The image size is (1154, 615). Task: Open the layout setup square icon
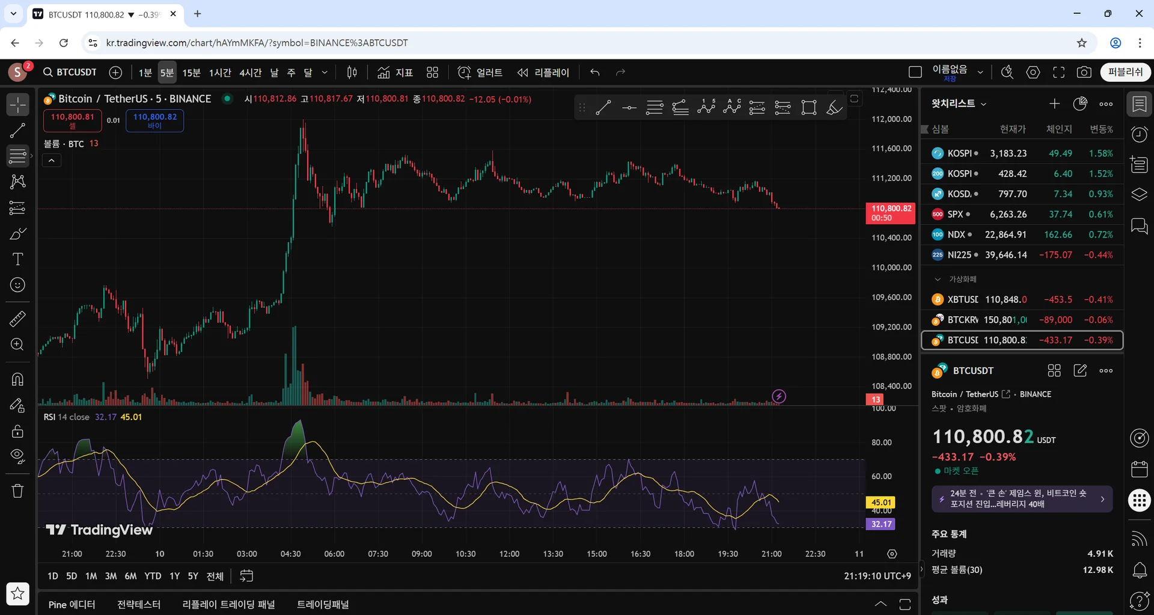915,73
